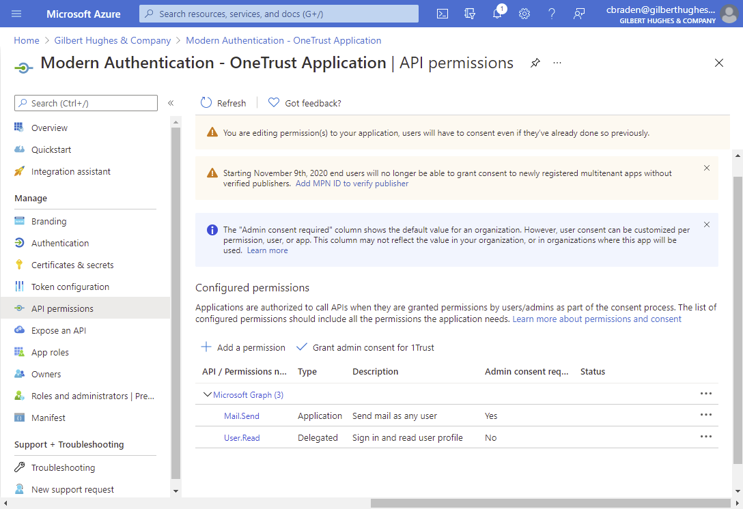Image resolution: width=743 pixels, height=509 pixels.
Task: Open portal settings gear
Action: pyautogui.click(x=524, y=14)
